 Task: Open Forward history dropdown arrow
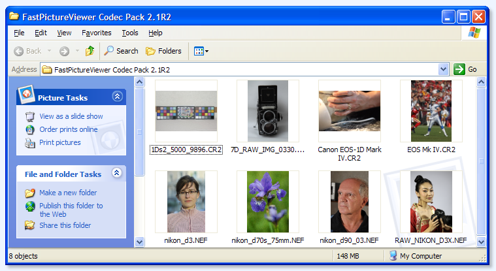(x=77, y=50)
